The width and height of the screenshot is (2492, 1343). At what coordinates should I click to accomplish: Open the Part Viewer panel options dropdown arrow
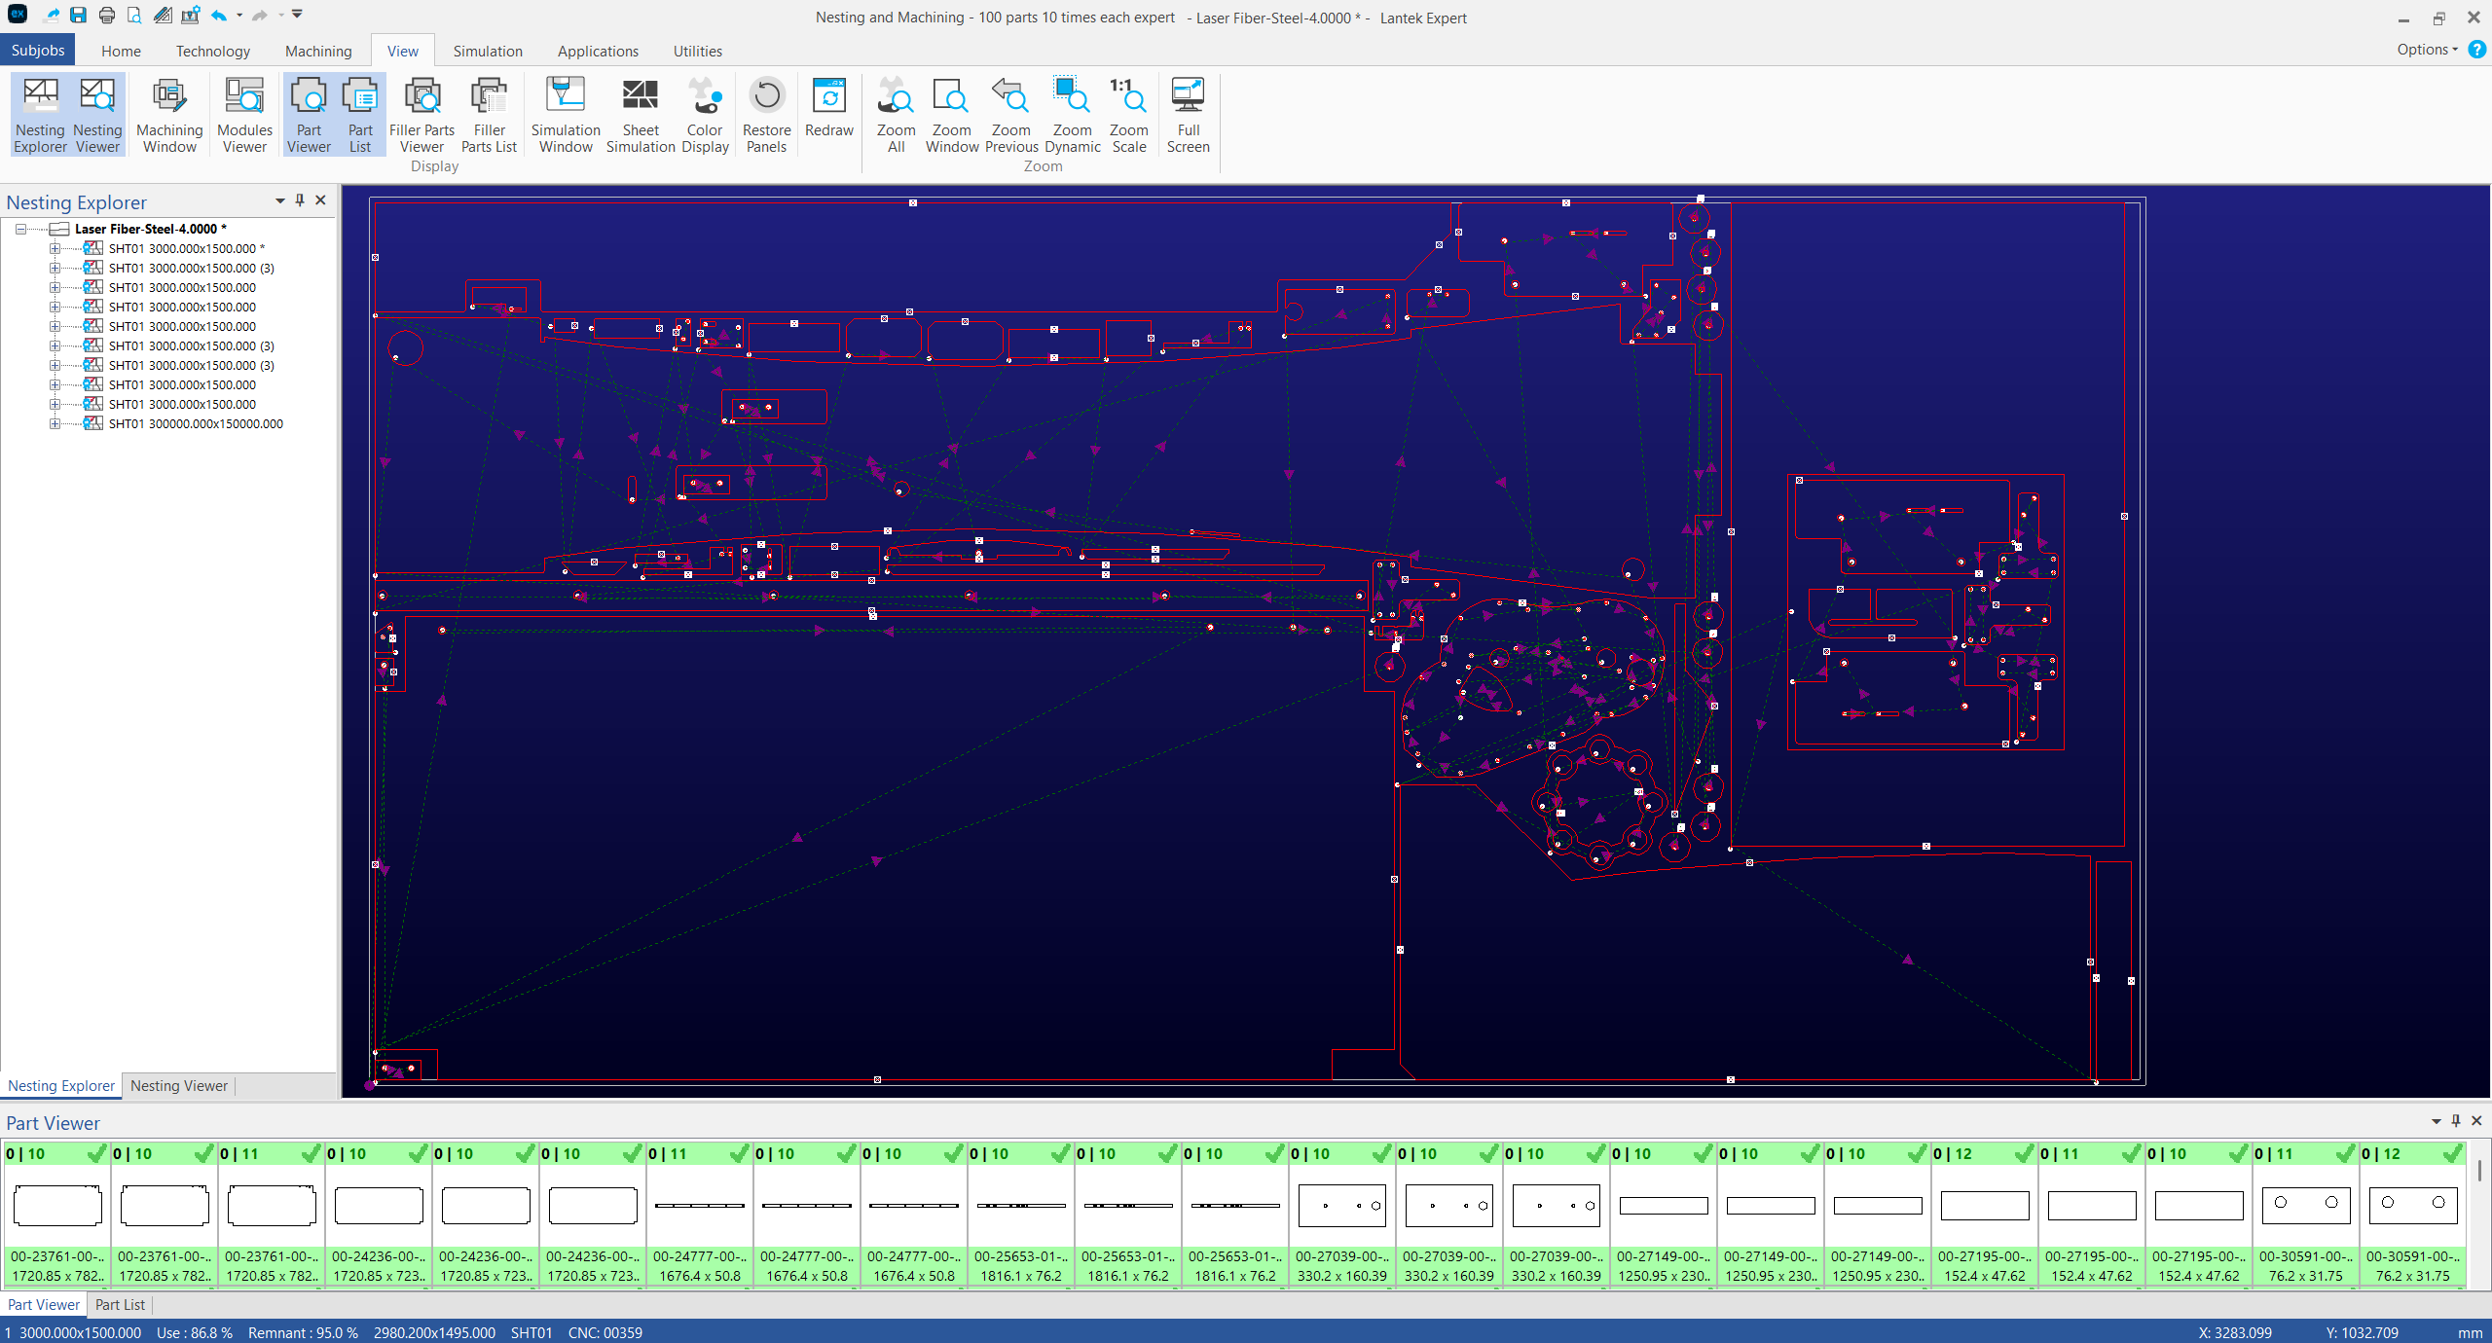(2437, 1121)
